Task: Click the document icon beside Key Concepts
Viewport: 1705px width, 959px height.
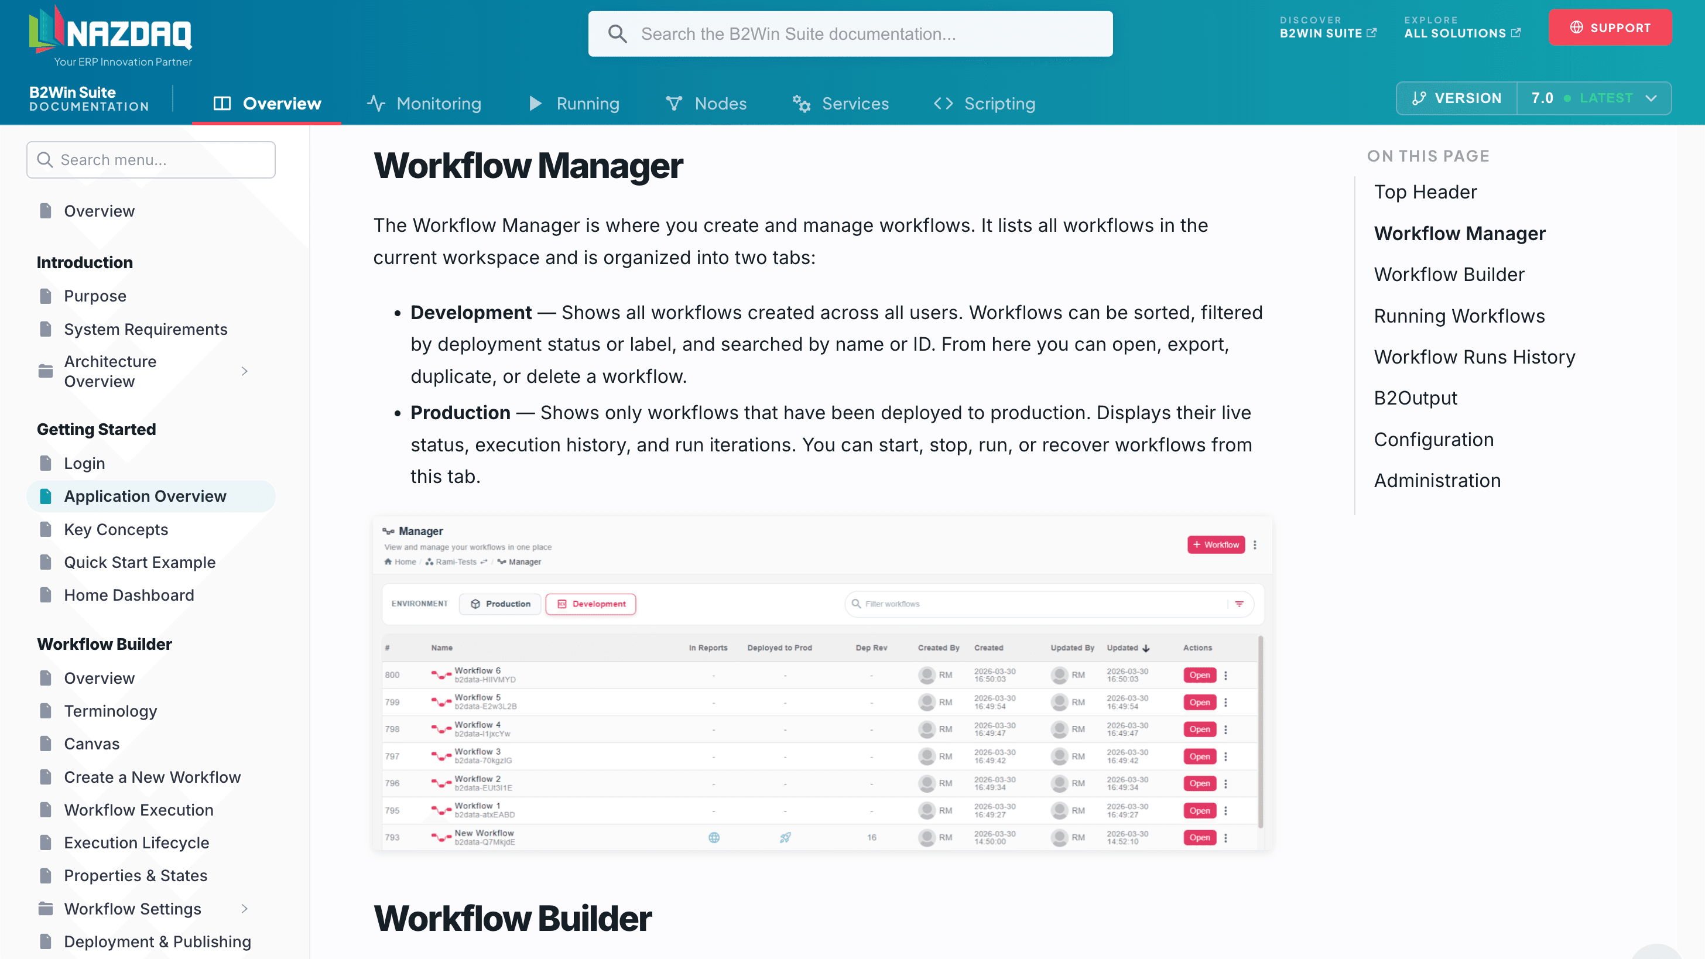Action: click(46, 529)
